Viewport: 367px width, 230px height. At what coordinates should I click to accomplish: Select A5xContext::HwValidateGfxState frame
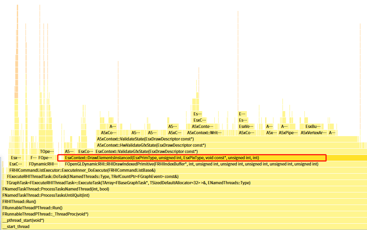[228, 145]
